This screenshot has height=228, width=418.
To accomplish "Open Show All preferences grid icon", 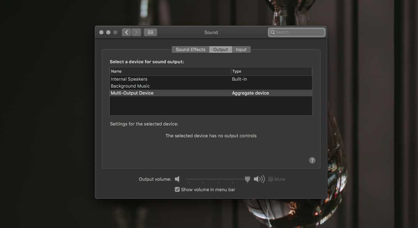I will [150, 32].
